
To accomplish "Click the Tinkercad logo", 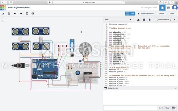I will click(x=3, y=8).
